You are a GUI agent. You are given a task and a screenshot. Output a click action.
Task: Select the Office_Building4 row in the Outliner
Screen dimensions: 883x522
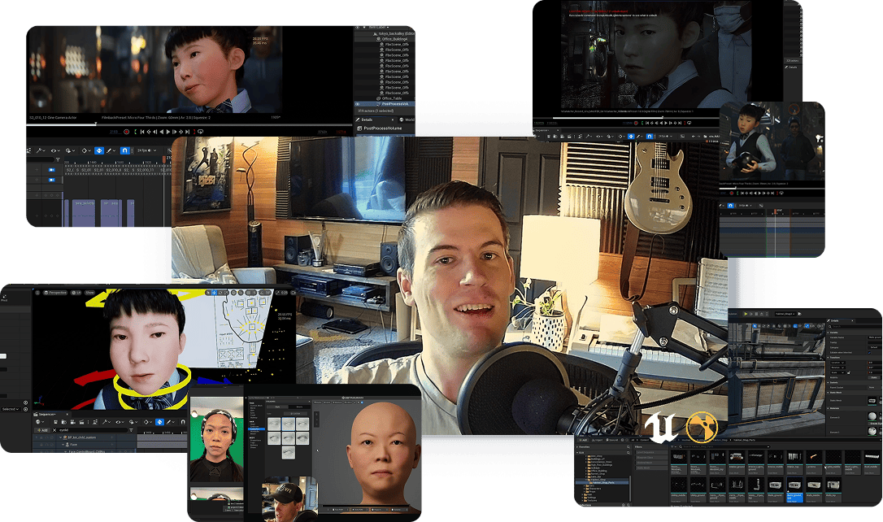(x=386, y=39)
